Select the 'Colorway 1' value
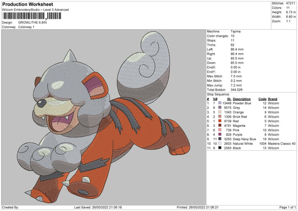Viewport: 298px width, 211px height. pos(26,27)
